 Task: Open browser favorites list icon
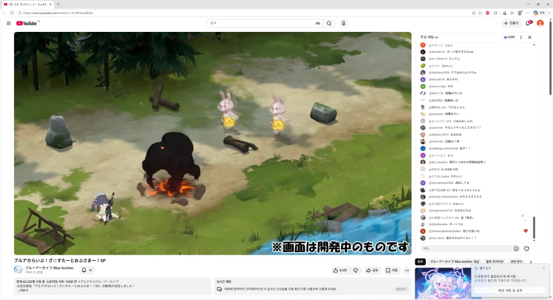click(512, 13)
